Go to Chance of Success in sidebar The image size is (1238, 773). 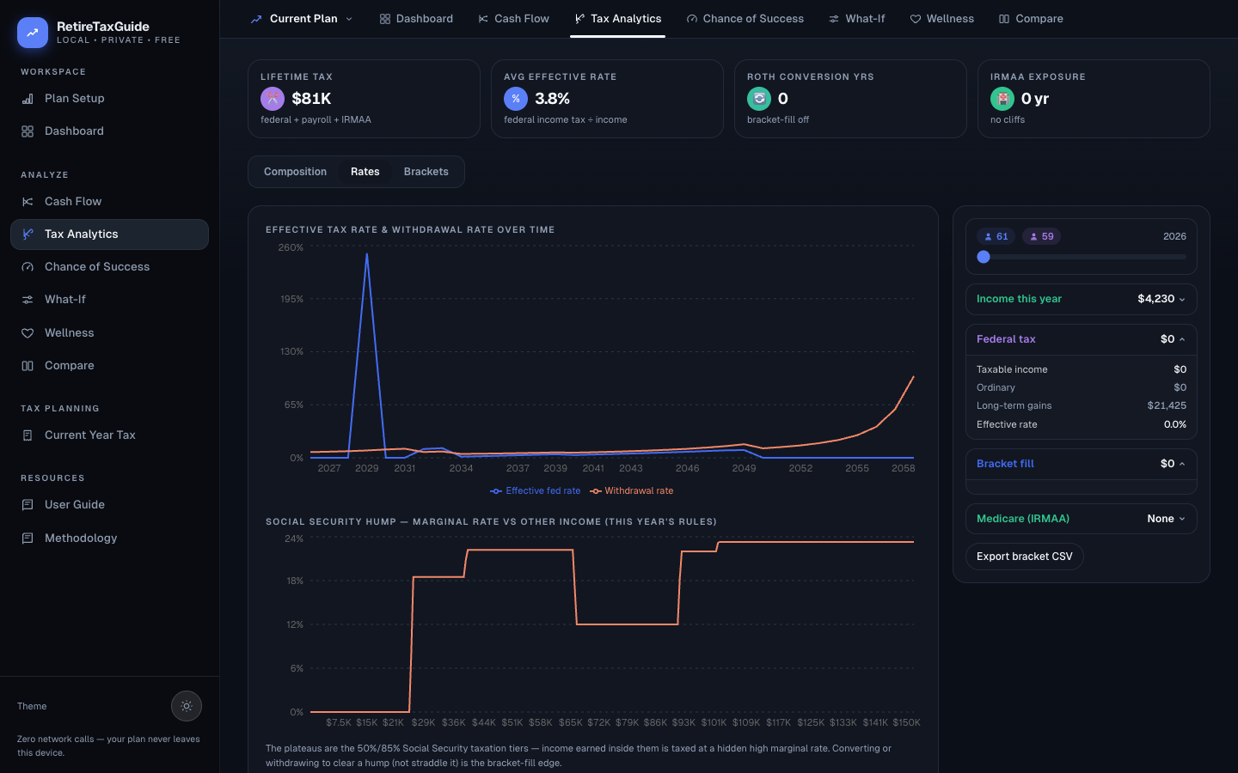(x=109, y=267)
